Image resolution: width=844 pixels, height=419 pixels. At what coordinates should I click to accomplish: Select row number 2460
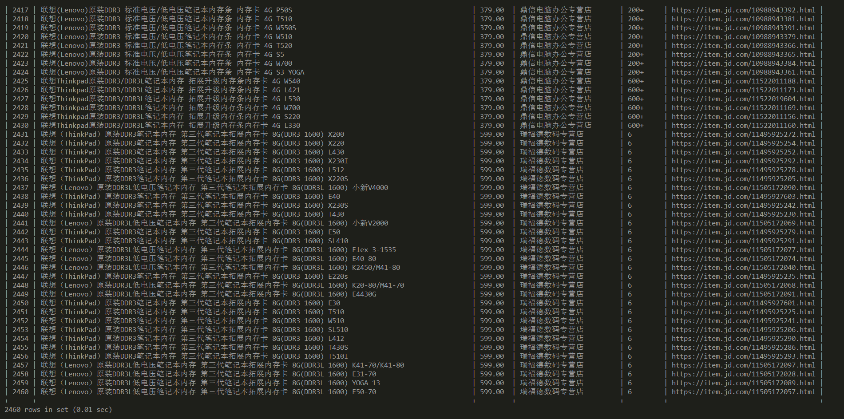pyautogui.click(x=20, y=391)
